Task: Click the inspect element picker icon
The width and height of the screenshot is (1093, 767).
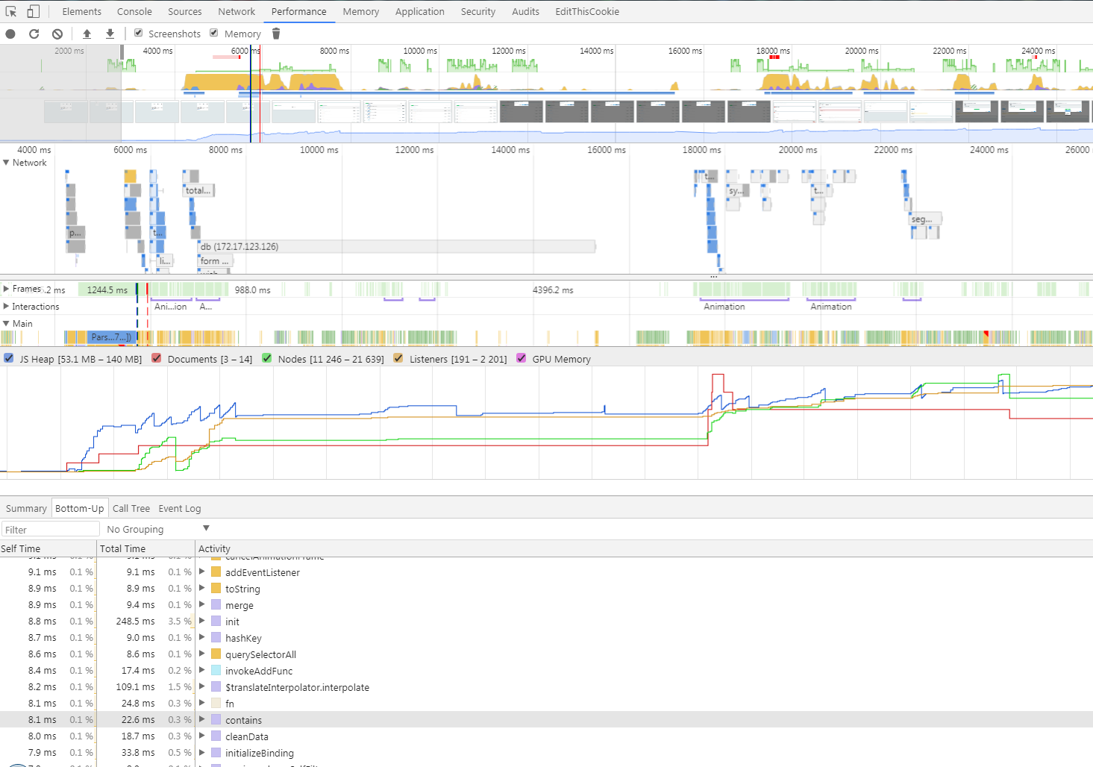Action: pos(11,11)
